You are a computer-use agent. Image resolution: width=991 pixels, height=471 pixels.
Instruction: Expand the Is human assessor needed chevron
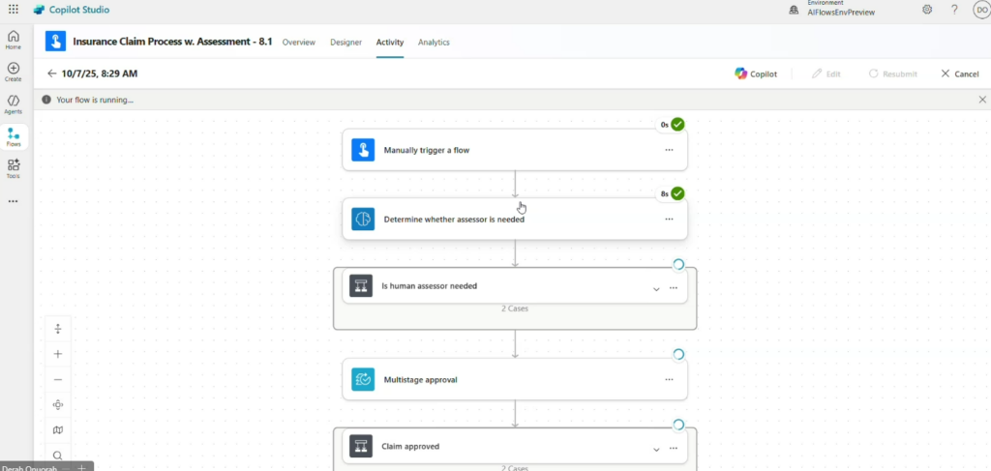[x=656, y=288]
